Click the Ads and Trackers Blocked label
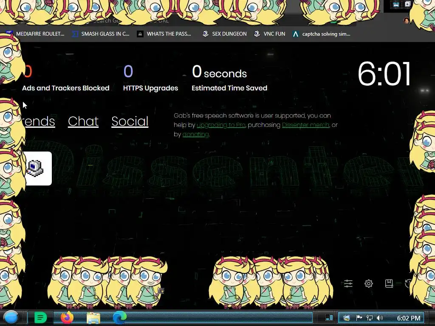Screen dimensions: 435x326 [65, 88]
